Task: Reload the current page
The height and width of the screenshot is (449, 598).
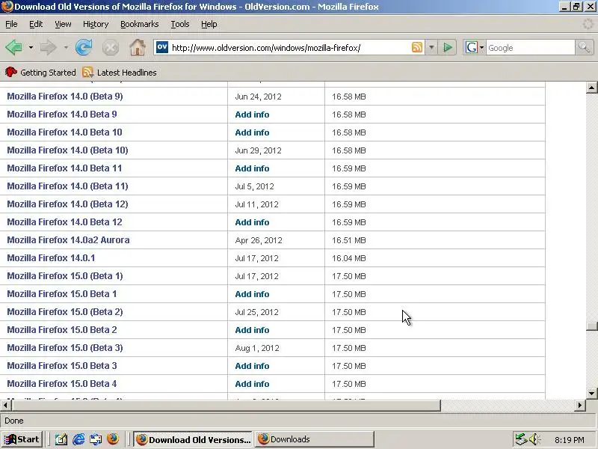Action: (84, 48)
